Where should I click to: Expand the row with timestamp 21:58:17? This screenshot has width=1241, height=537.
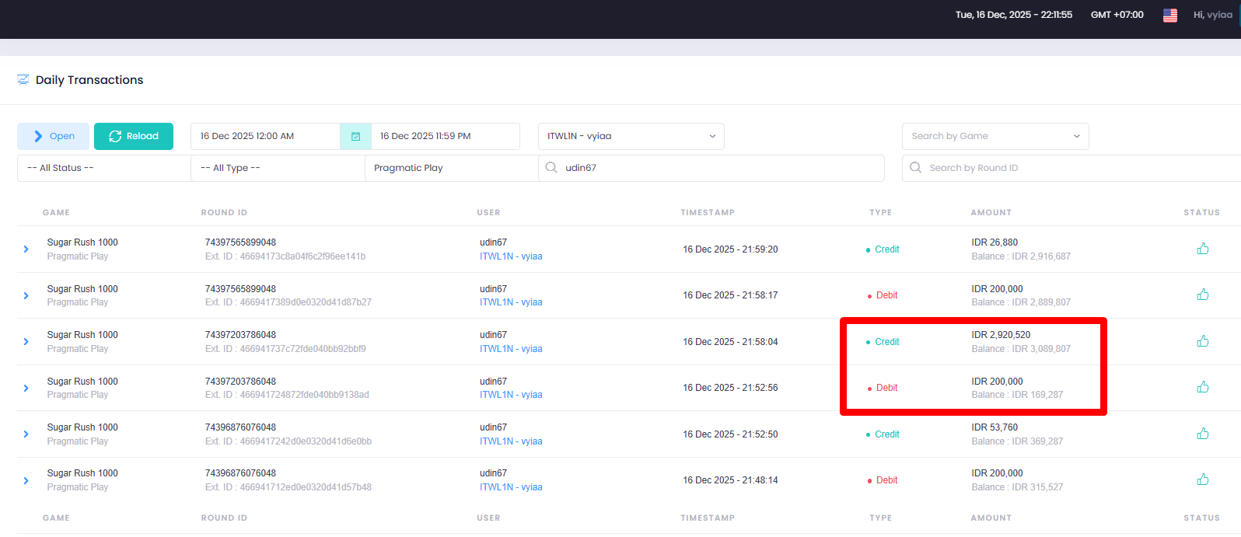pyautogui.click(x=26, y=295)
